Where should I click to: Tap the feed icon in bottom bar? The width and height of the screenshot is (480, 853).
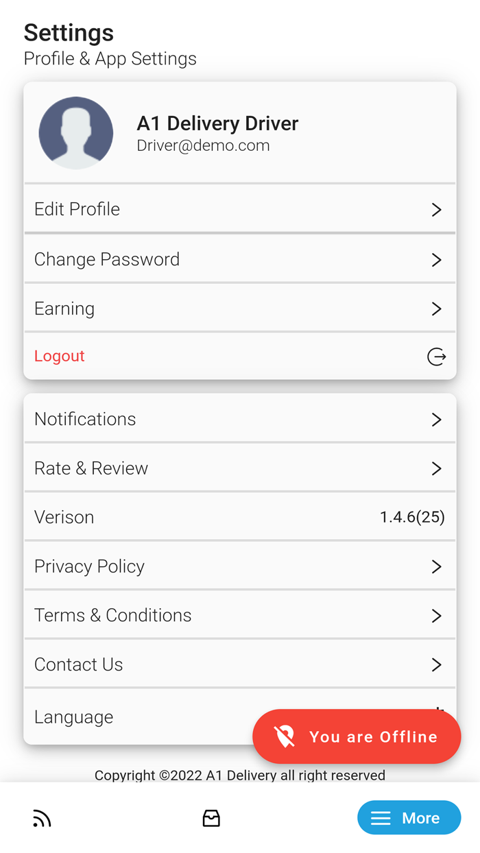pyautogui.click(x=42, y=818)
